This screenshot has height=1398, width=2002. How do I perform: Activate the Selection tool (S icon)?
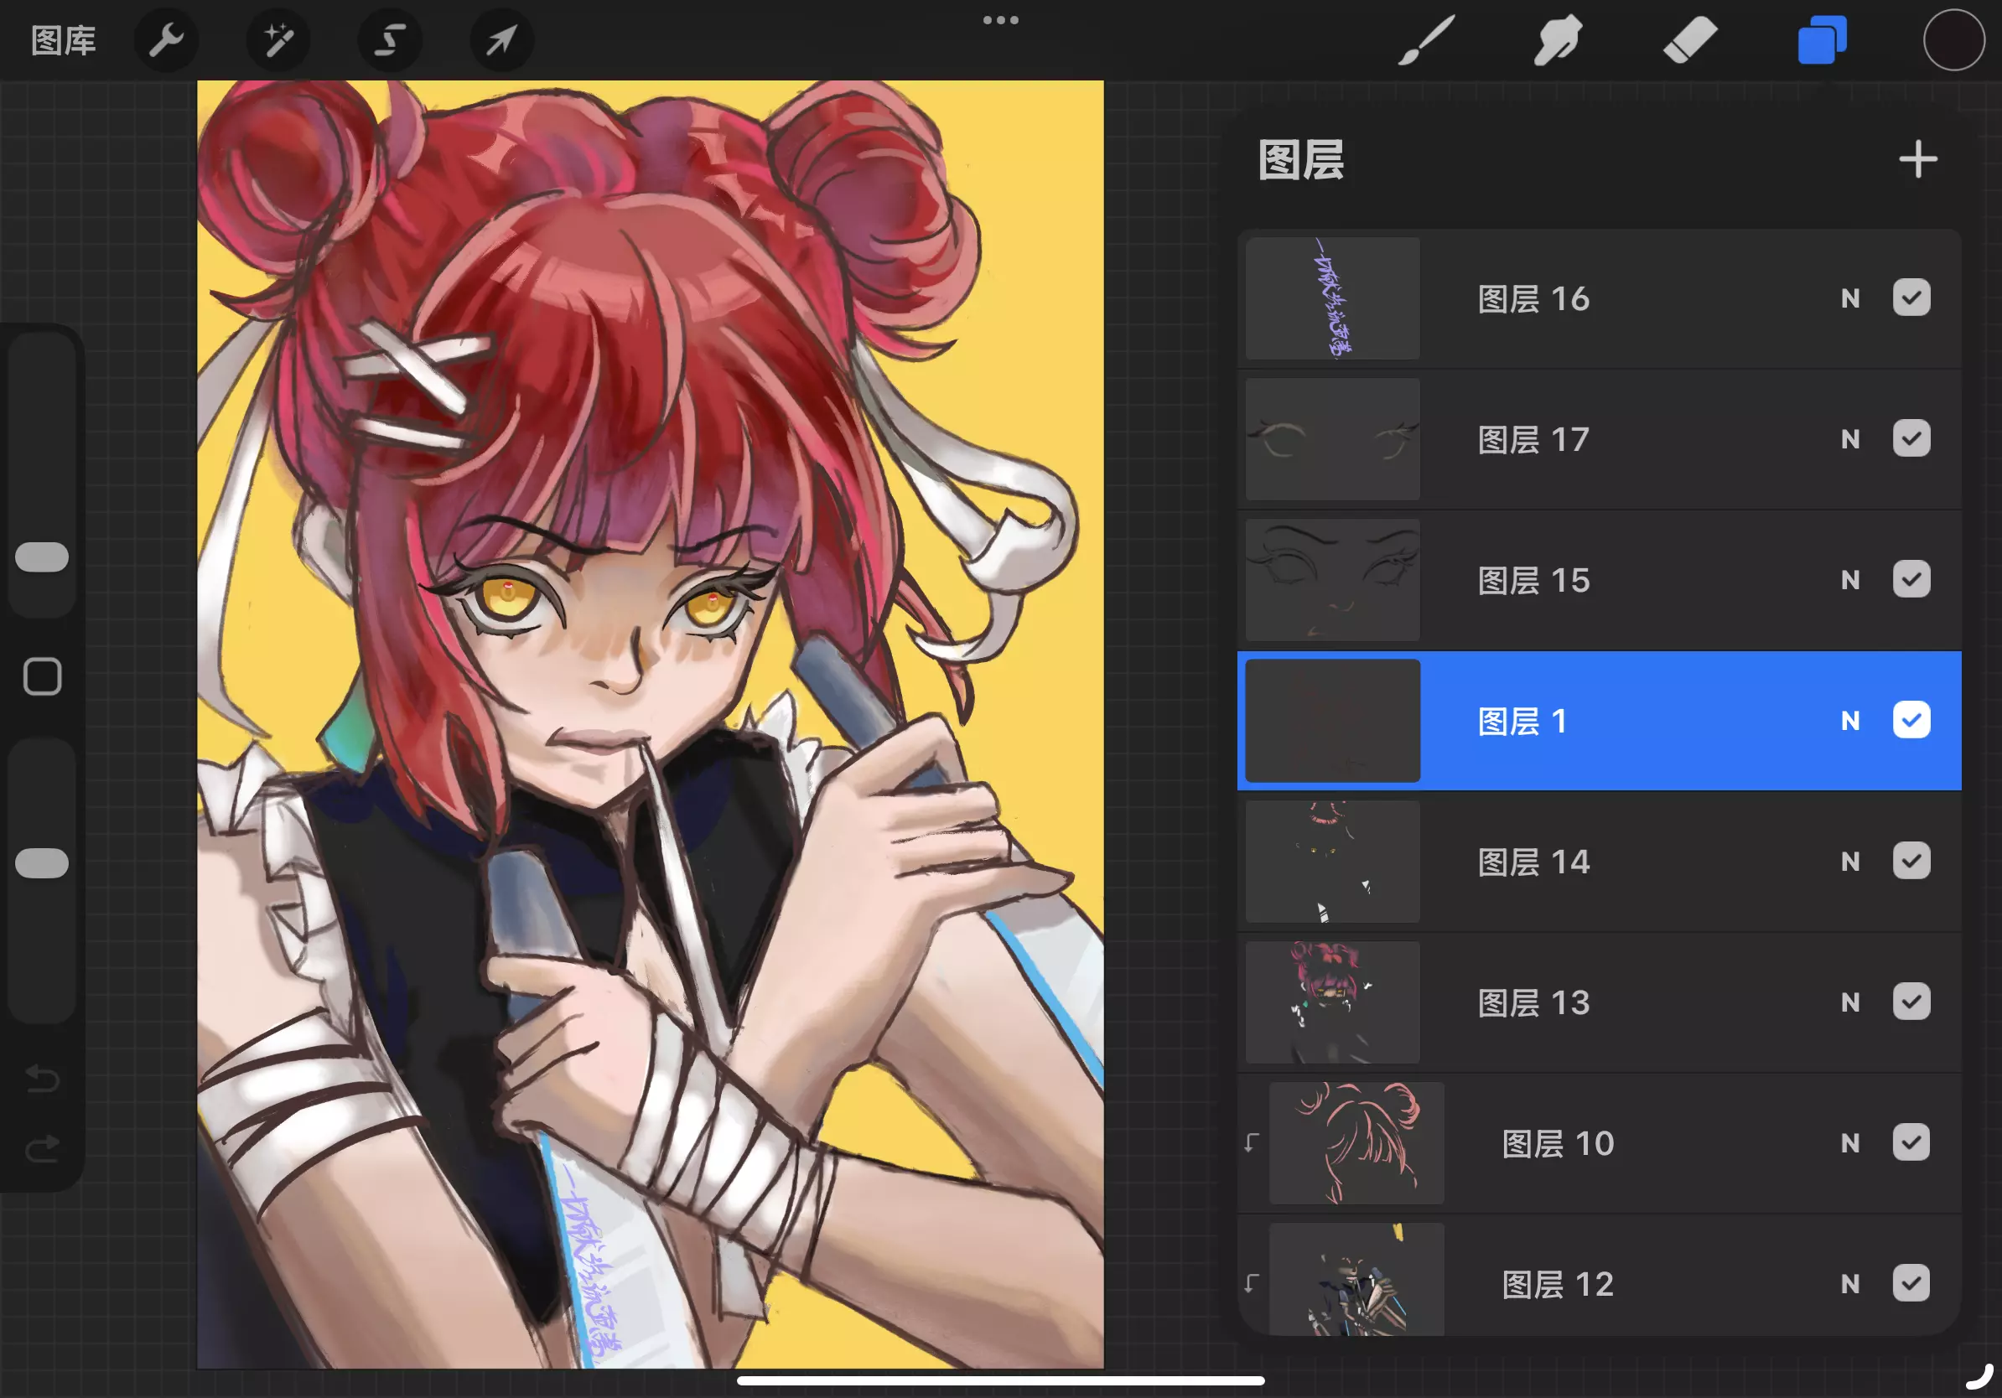coord(390,40)
